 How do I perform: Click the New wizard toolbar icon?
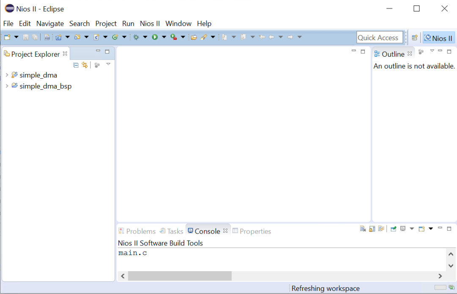[7, 37]
